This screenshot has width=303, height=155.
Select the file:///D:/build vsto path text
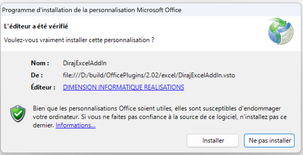(149, 75)
